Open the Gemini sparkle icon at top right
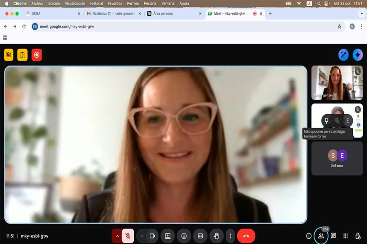Viewport: 367px width, 244px height. click(x=358, y=54)
